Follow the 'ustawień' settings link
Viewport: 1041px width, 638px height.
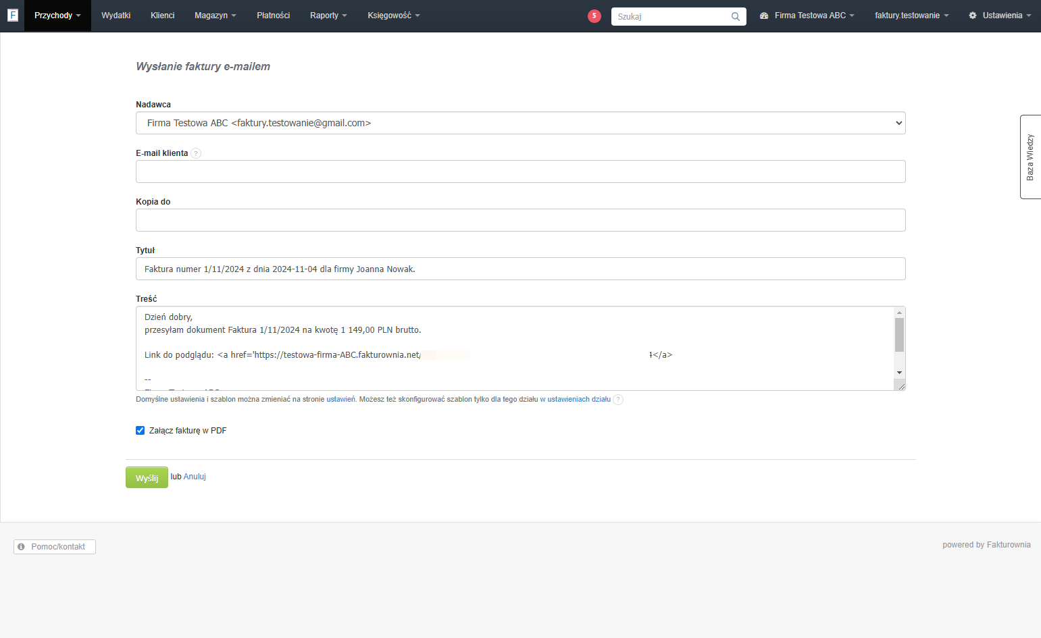tap(340, 400)
